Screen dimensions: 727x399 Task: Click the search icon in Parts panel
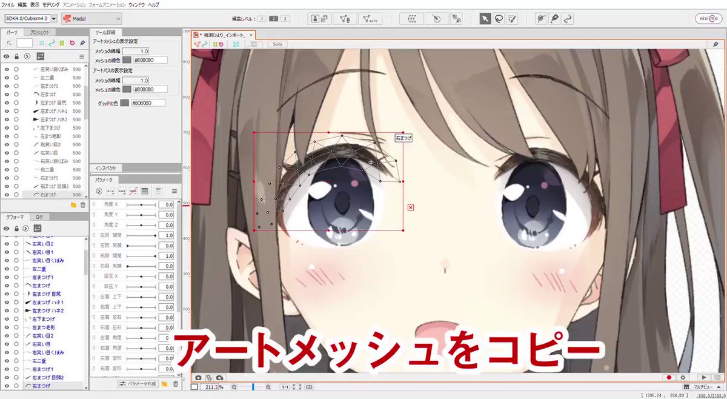coord(9,44)
